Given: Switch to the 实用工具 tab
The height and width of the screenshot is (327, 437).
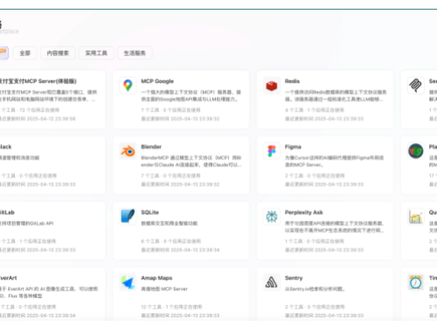Looking at the screenshot, I should [x=96, y=53].
